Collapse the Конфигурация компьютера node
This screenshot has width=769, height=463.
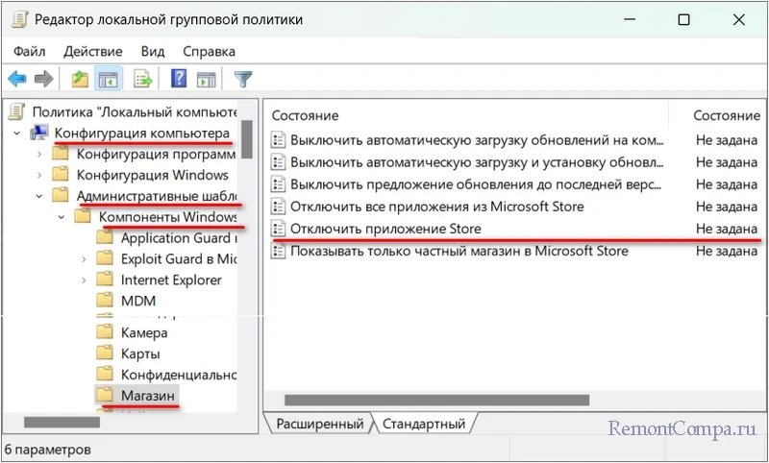[x=18, y=133]
